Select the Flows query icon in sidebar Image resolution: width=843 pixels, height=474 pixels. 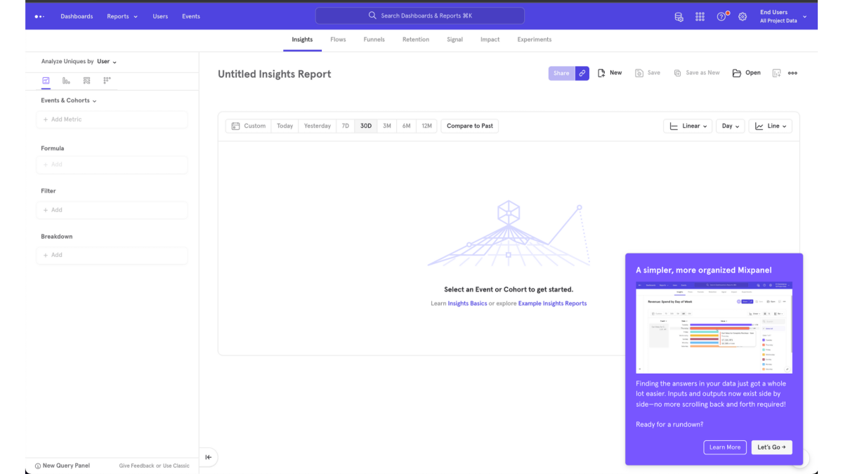[86, 81]
